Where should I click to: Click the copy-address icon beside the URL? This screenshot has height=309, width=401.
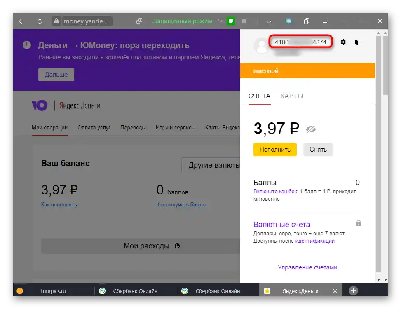139,21
